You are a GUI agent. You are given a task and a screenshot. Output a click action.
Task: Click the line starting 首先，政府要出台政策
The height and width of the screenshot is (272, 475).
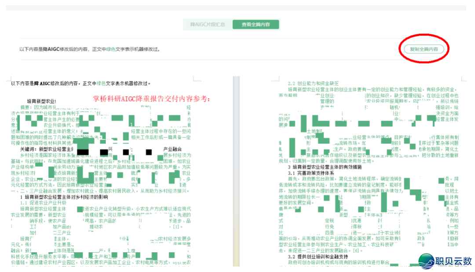[x=373, y=179]
